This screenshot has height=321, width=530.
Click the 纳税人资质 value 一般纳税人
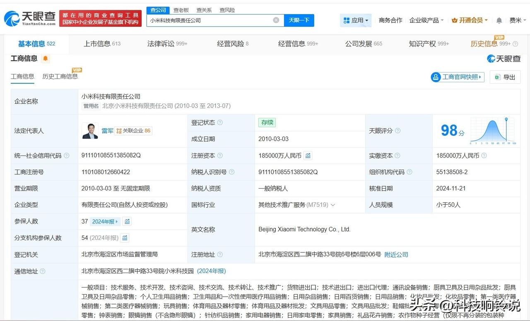(273, 189)
